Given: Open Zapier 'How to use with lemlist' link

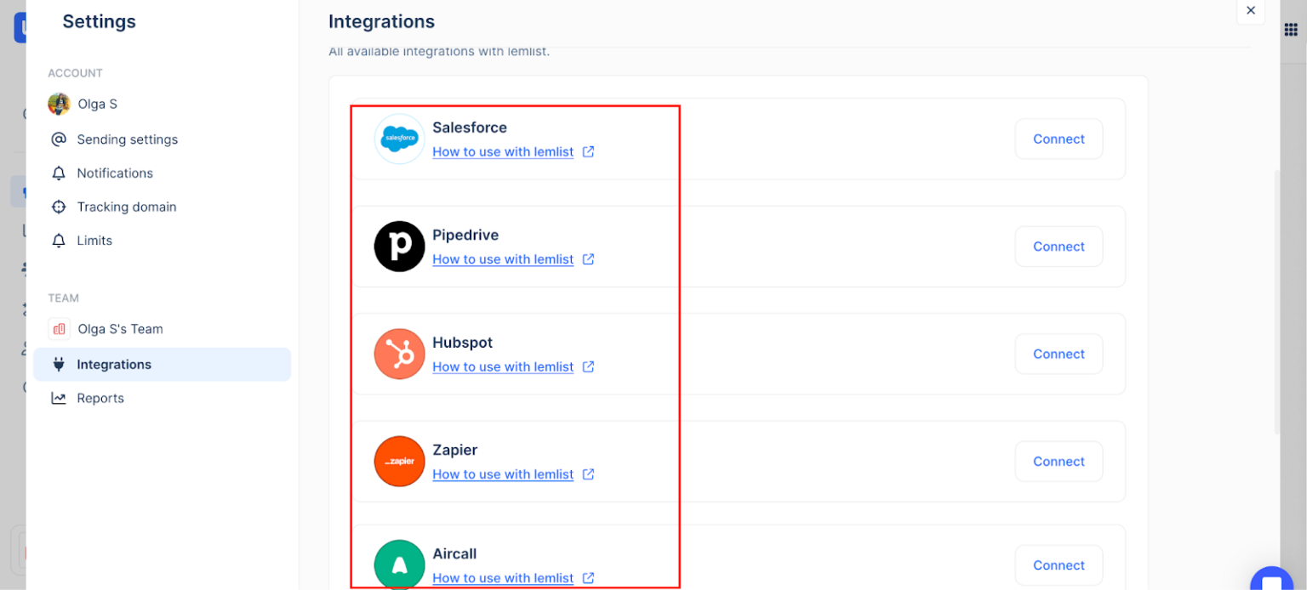Looking at the screenshot, I should (503, 475).
